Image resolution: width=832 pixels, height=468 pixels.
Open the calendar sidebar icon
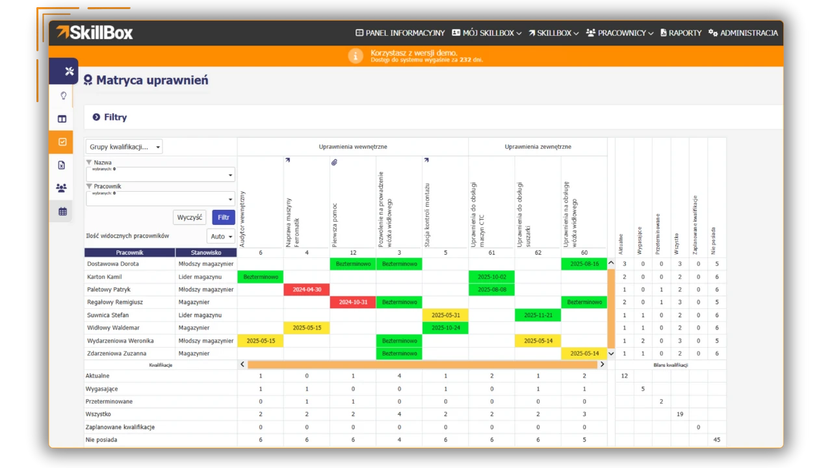(62, 211)
